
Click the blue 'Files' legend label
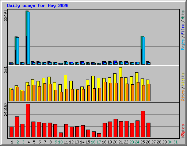pyautogui.click(x=183, y=29)
